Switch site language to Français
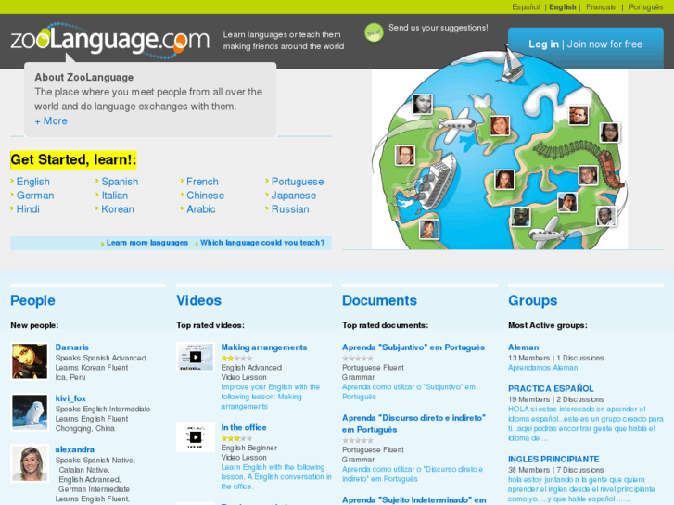 601,6
